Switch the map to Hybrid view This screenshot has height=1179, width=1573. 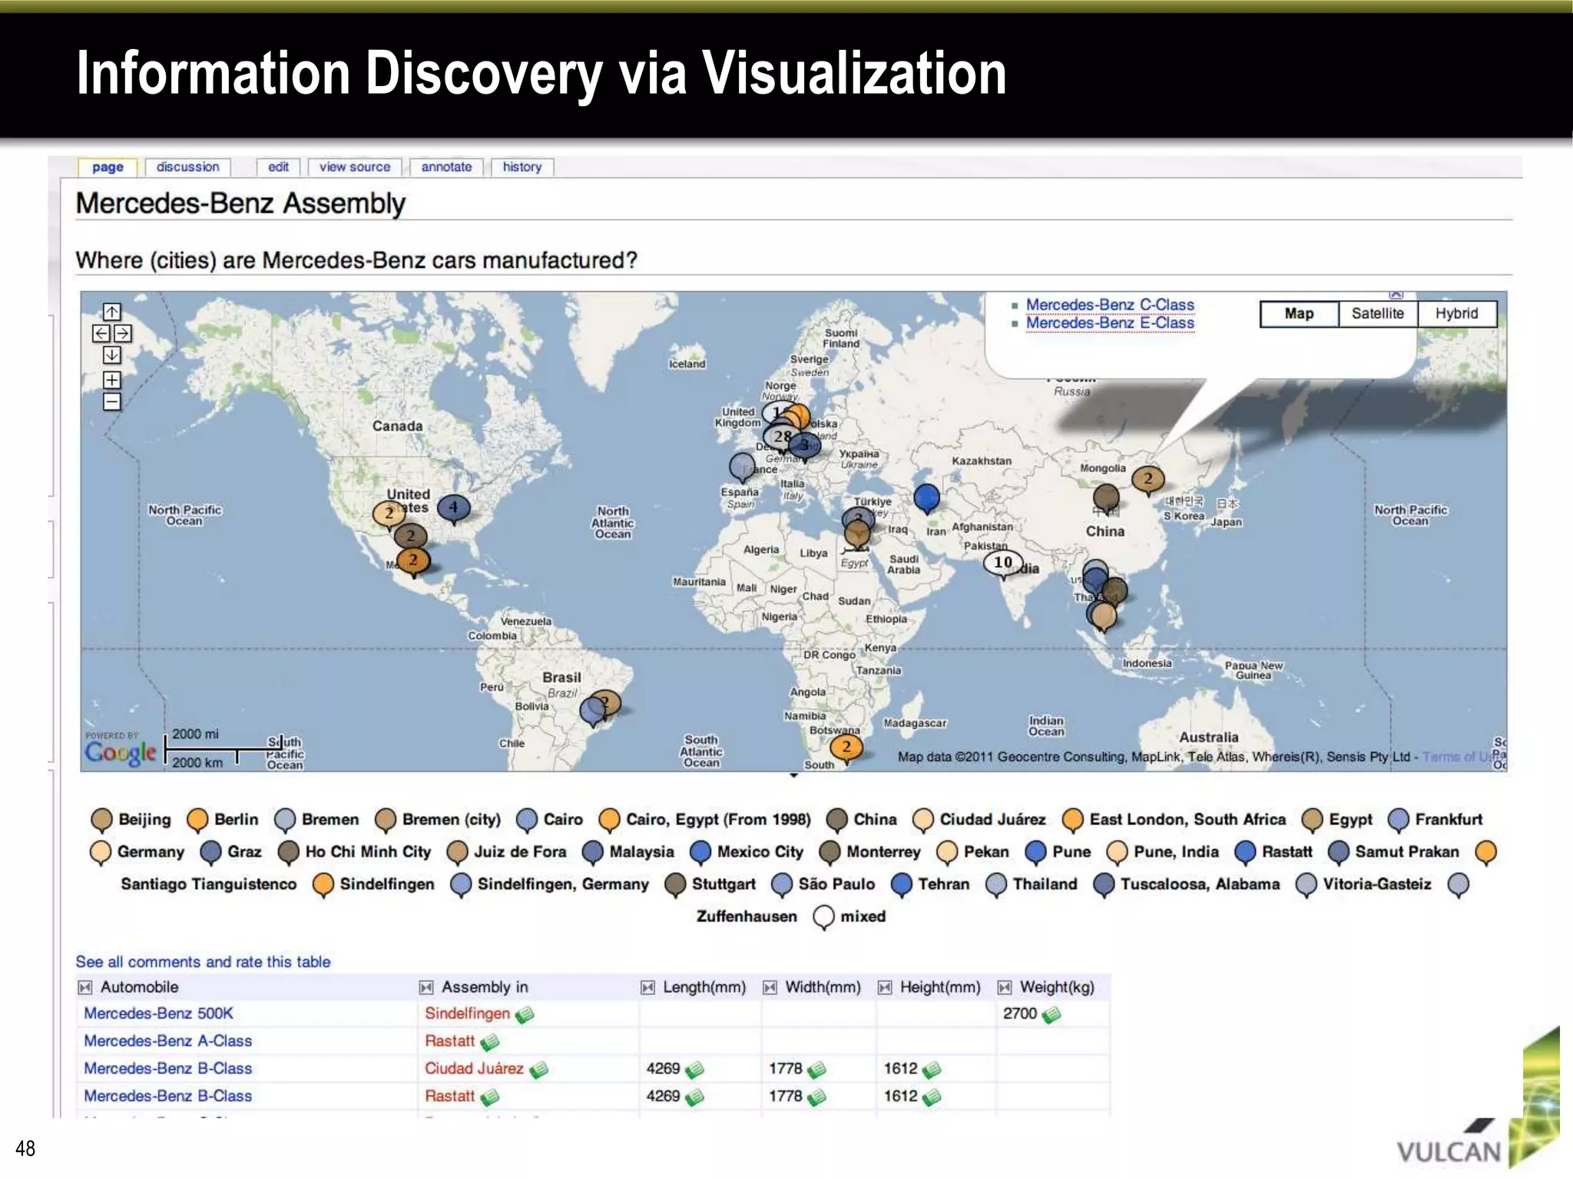(1456, 313)
